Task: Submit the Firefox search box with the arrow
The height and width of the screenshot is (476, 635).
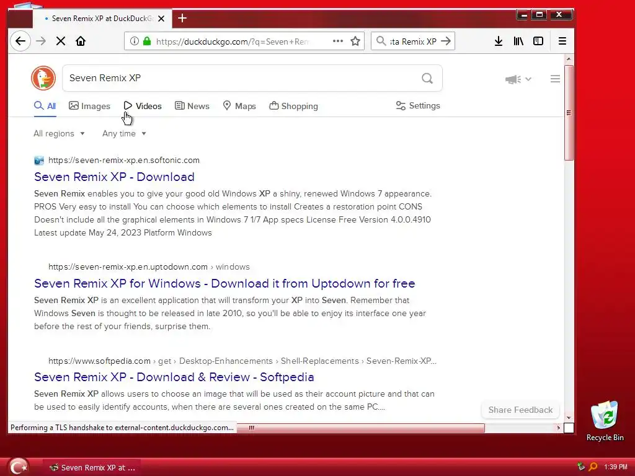Action: click(446, 41)
